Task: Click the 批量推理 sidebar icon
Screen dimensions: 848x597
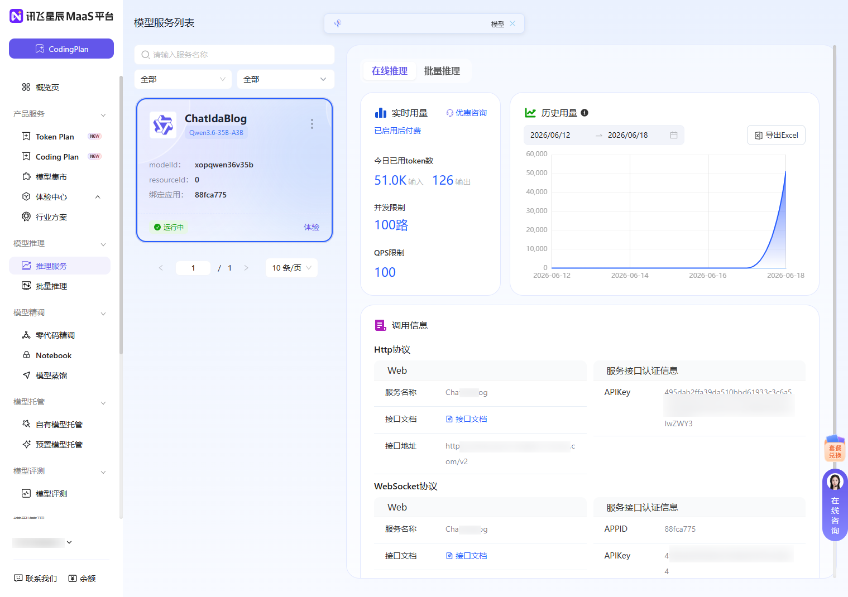Action: pos(26,286)
